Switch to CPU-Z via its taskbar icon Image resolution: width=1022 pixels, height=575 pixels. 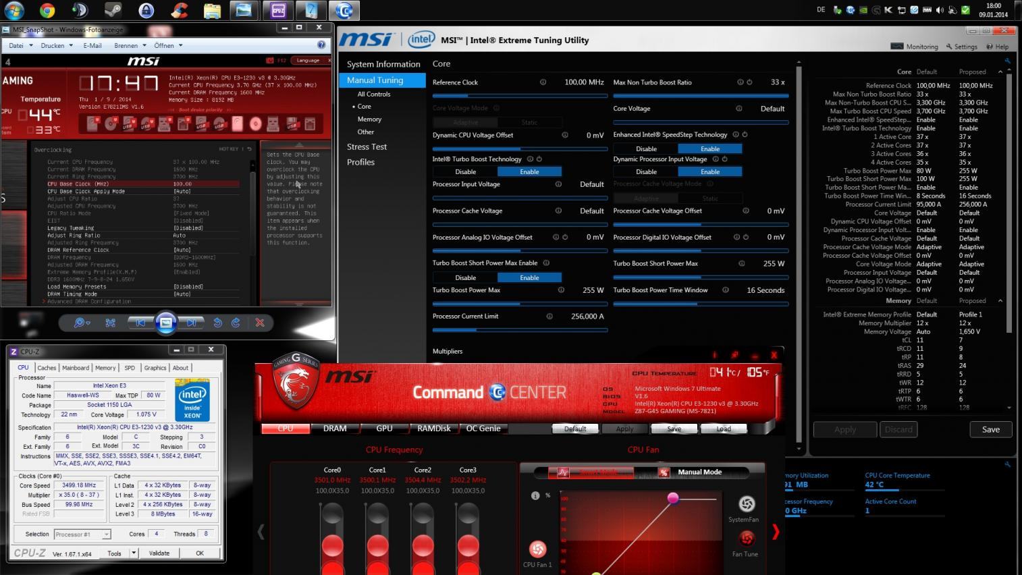click(278, 10)
